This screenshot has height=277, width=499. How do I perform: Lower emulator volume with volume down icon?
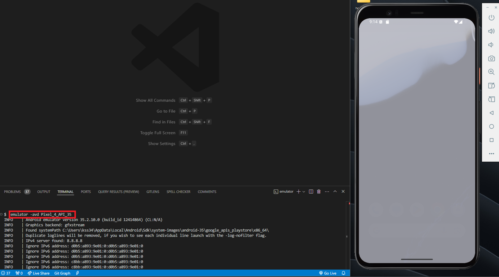pyautogui.click(x=491, y=45)
